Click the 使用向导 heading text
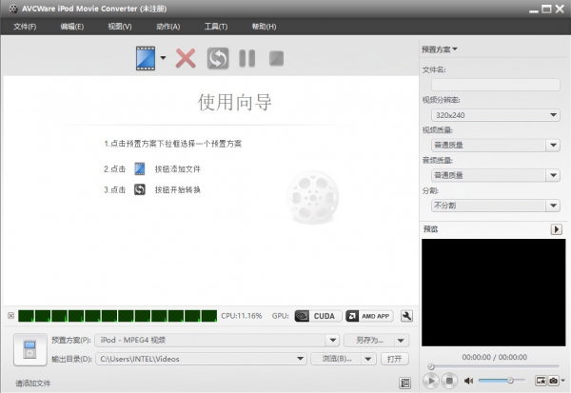 pos(234,102)
